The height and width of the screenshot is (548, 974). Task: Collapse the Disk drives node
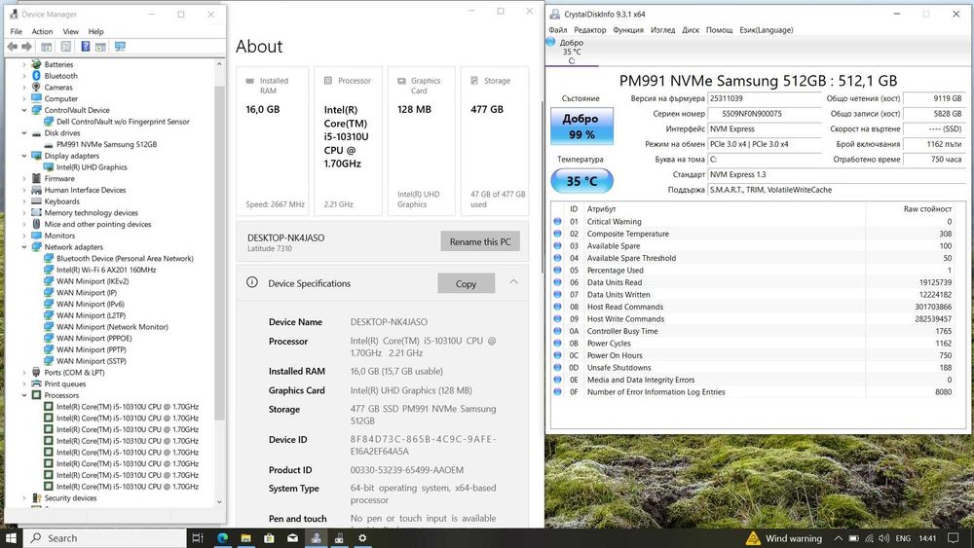(24, 132)
